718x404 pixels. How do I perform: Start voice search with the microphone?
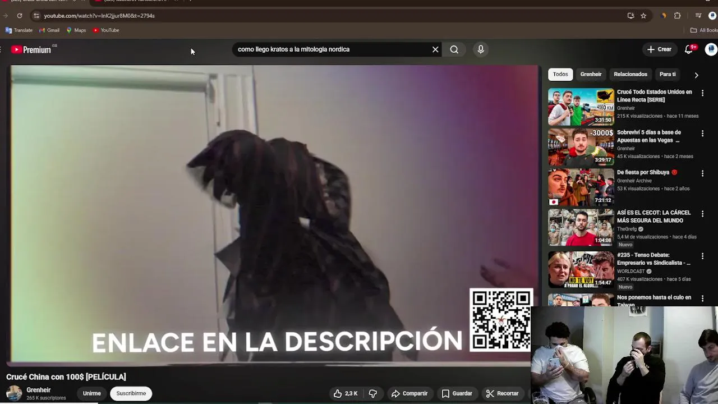click(481, 49)
